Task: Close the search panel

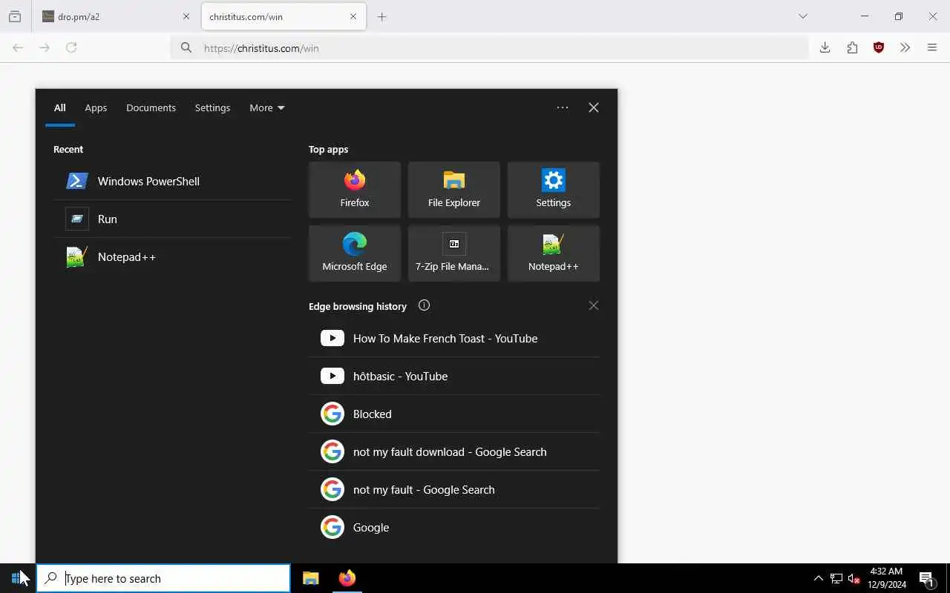Action: tap(593, 107)
